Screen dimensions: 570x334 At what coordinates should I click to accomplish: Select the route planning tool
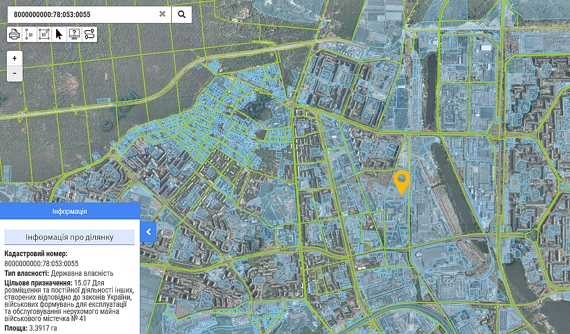[x=89, y=34]
